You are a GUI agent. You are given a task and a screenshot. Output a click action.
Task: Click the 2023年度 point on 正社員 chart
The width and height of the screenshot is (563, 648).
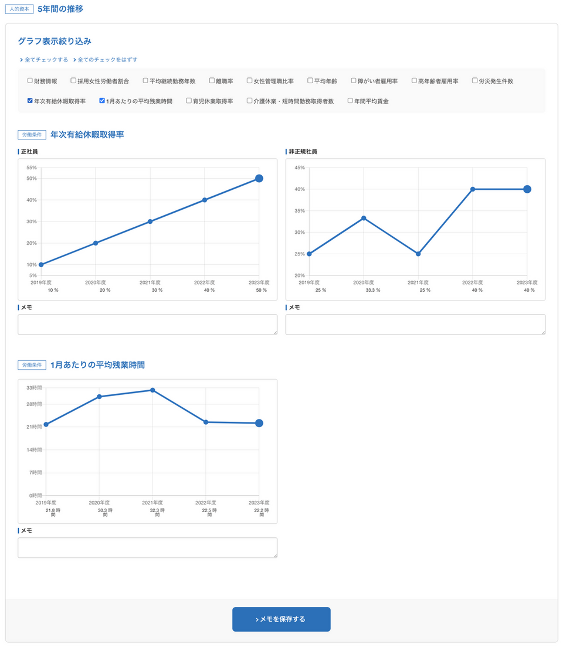[259, 179]
